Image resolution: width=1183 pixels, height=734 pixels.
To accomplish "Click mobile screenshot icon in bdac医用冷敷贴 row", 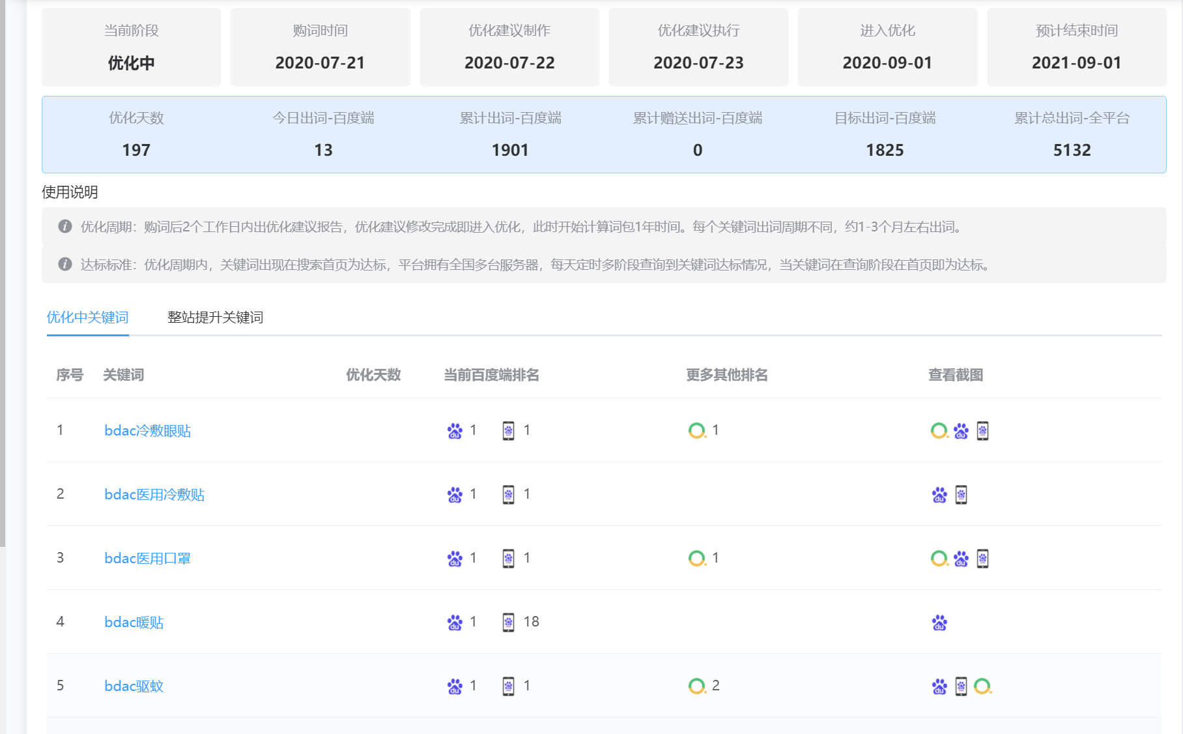I will (x=961, y=495).
